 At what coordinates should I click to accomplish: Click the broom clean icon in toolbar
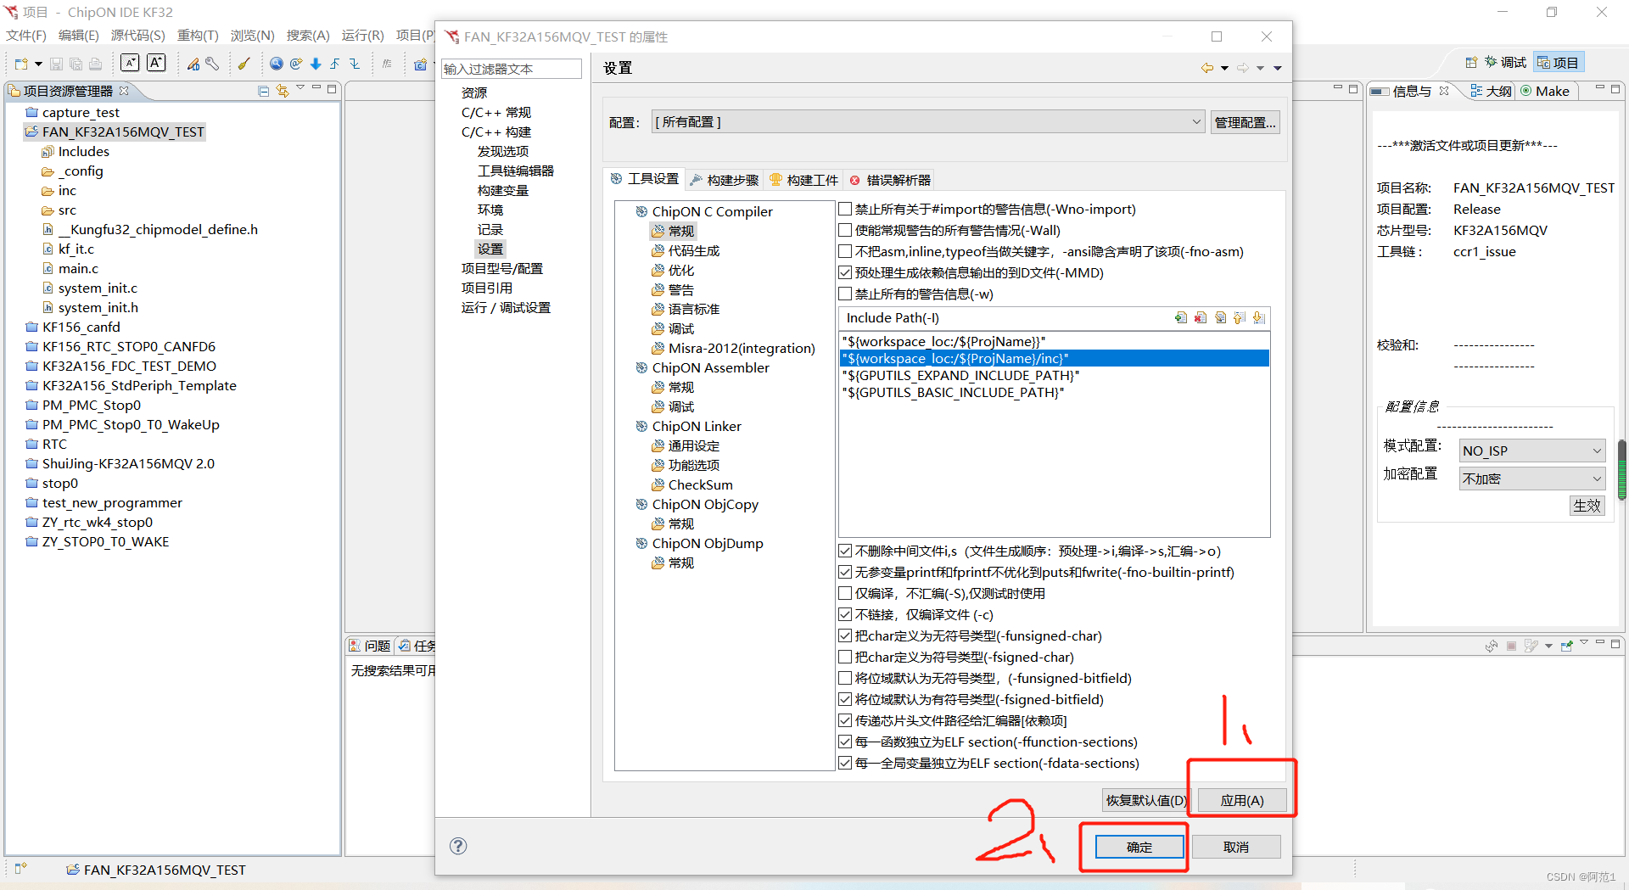(244, 64)
